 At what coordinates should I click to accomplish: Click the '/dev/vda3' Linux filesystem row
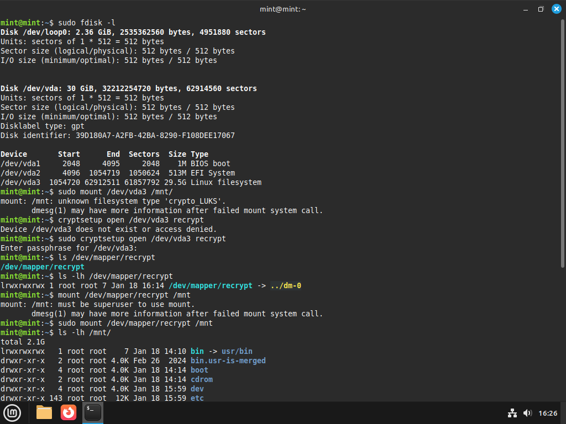point(130,182)
